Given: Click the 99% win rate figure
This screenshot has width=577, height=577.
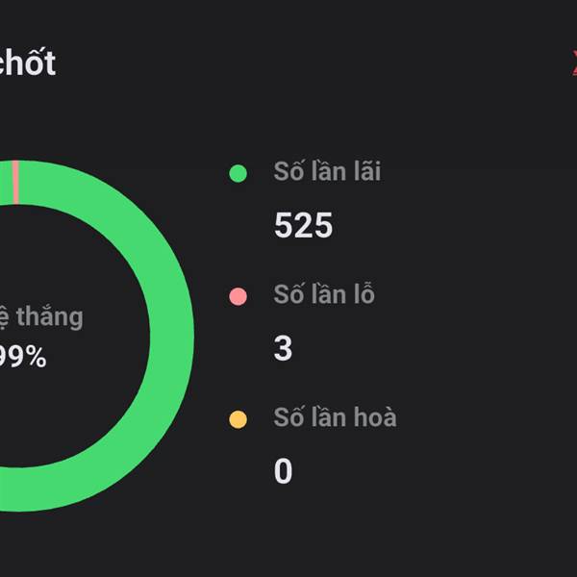Looking at the screenshot, I should (22, 356).
